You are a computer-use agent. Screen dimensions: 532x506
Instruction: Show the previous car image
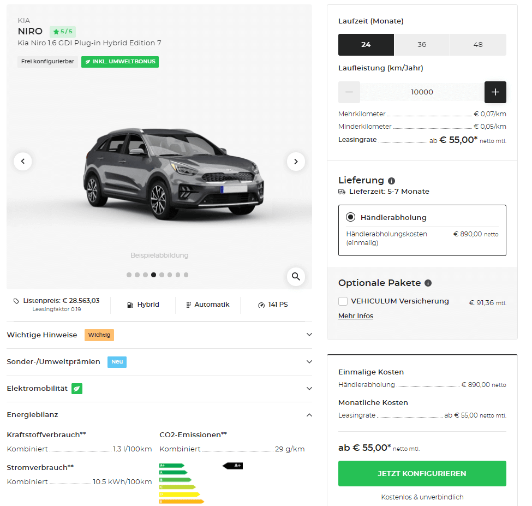[x=23, y=161]
